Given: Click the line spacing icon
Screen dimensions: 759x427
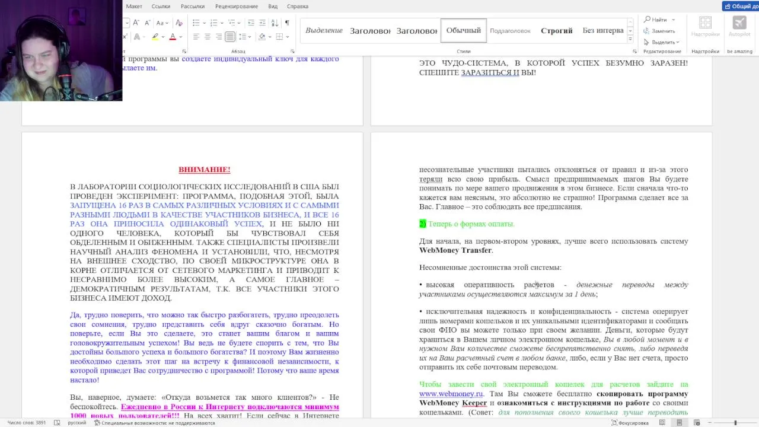Looking at the screenshot, I should [x=242, y=37].
